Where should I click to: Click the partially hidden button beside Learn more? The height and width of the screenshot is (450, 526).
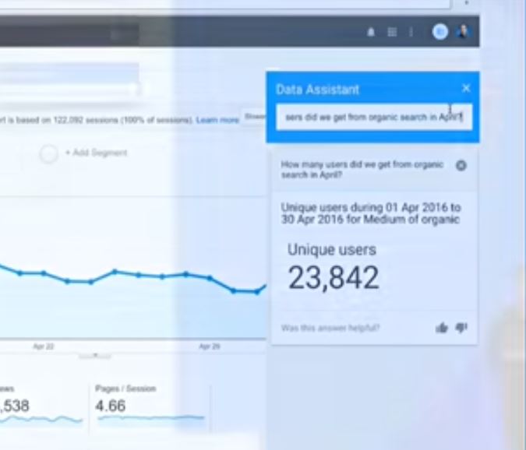click(x=254, y=117)
